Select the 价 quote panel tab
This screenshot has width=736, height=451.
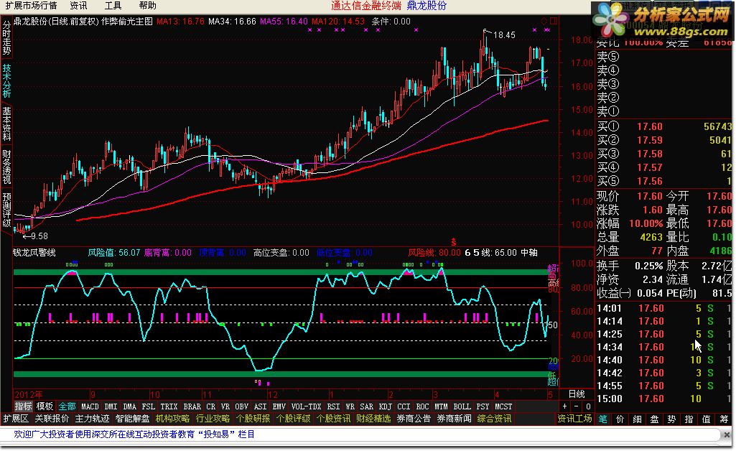[620, 419]
